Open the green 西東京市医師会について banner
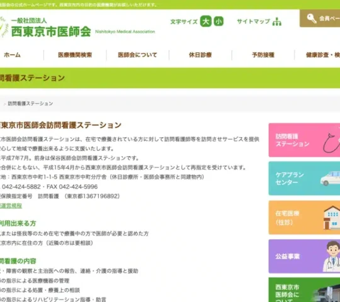340x302 pixels. click(304, 290)
